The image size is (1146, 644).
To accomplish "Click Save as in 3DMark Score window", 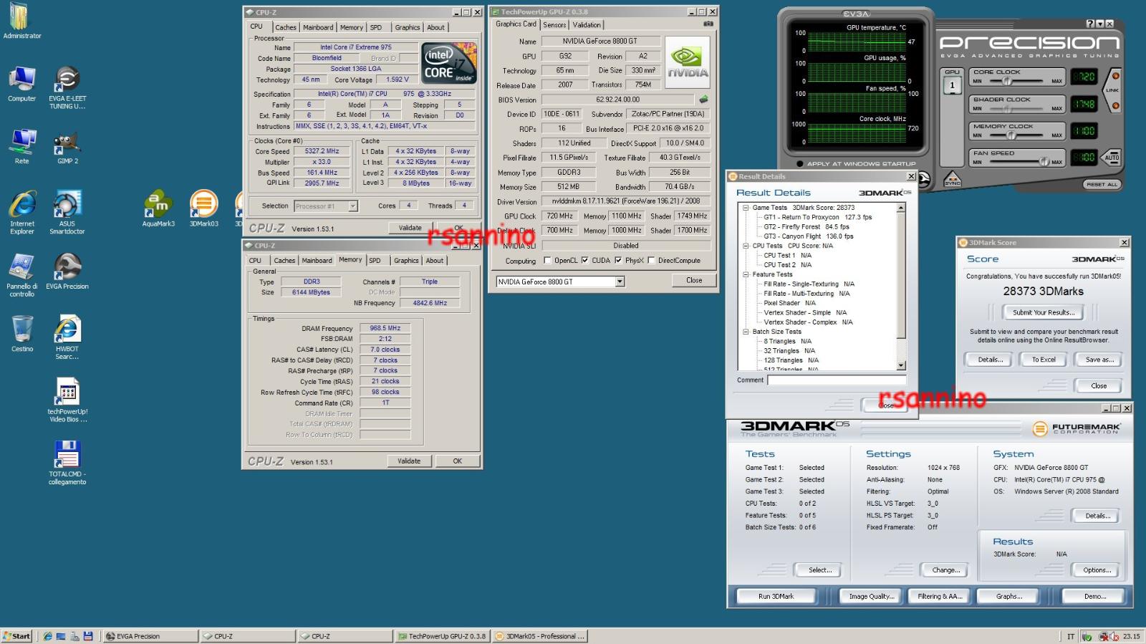I will 1099,360.
